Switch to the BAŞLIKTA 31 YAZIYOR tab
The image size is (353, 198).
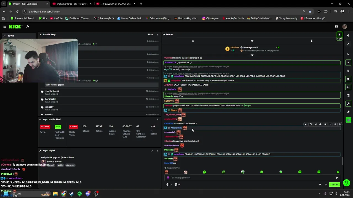click(x=116, y=4)
